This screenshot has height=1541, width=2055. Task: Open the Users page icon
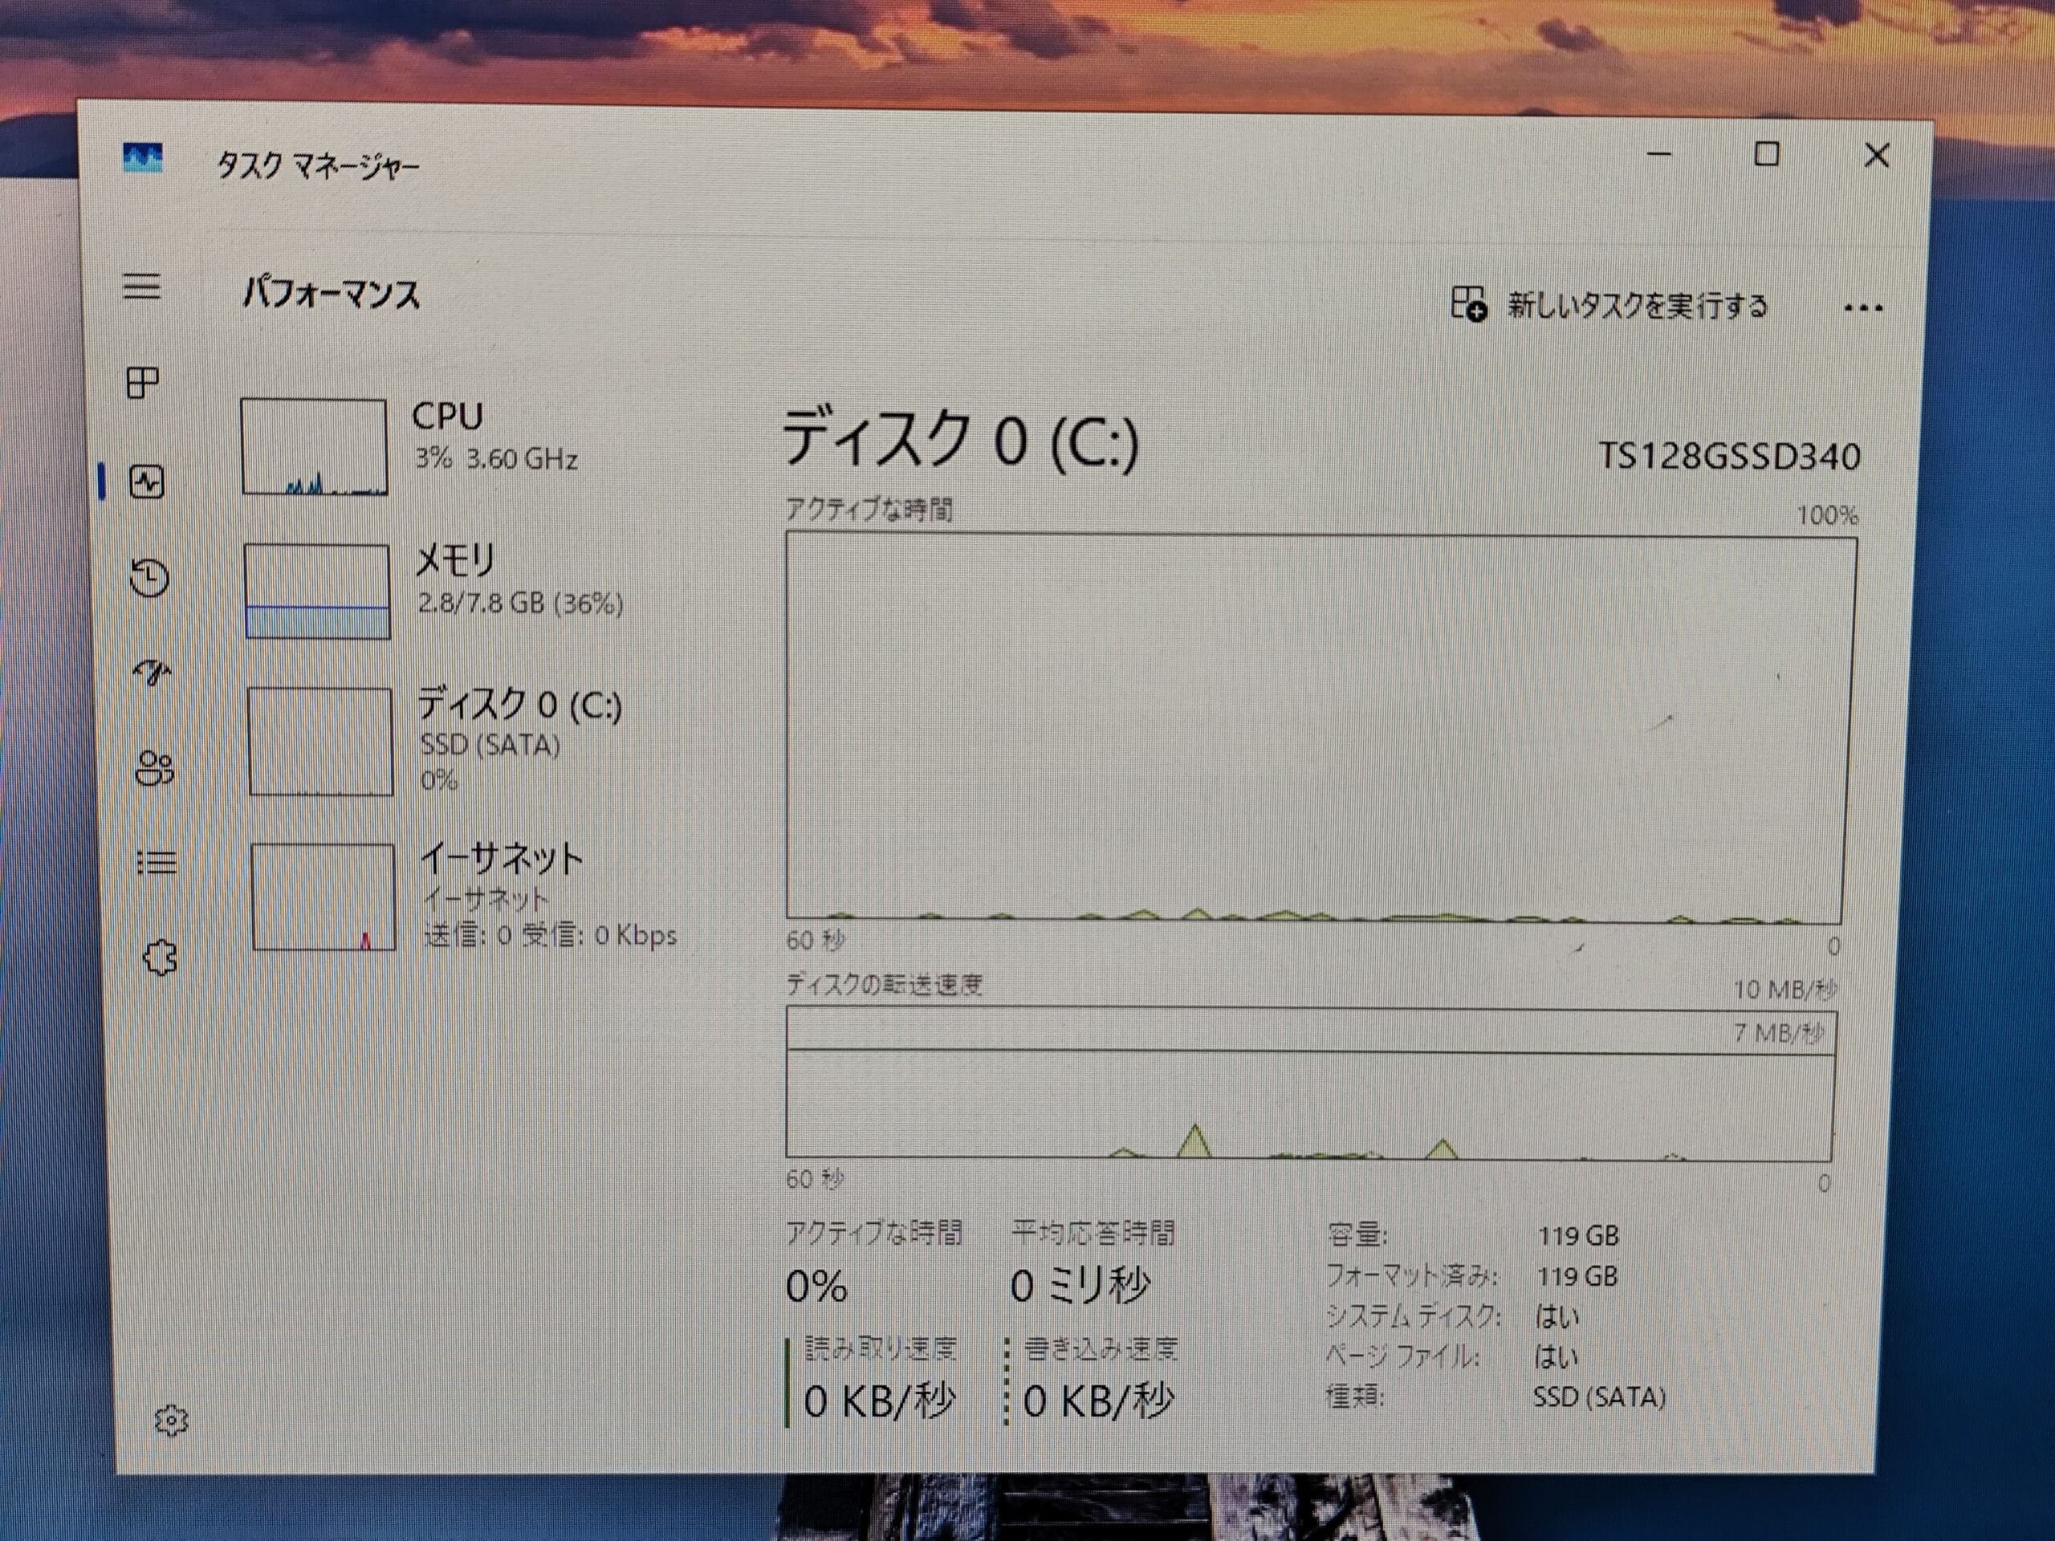154,768
